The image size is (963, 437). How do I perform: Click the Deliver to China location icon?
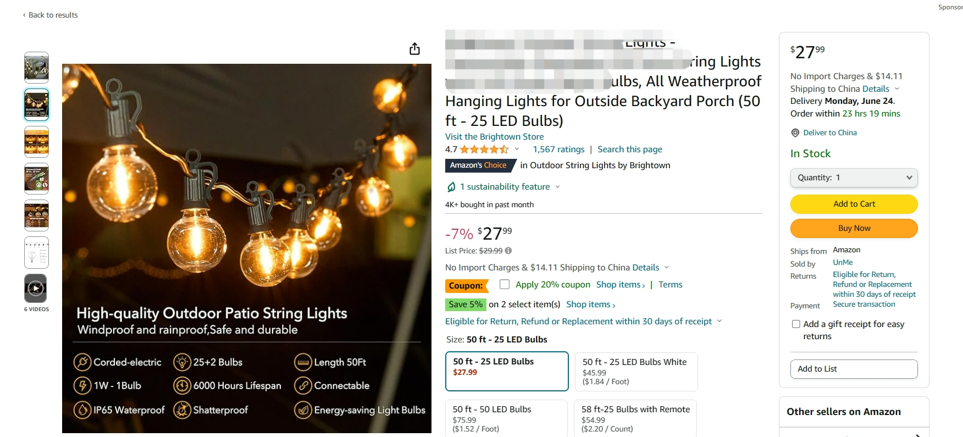[795, 133]
